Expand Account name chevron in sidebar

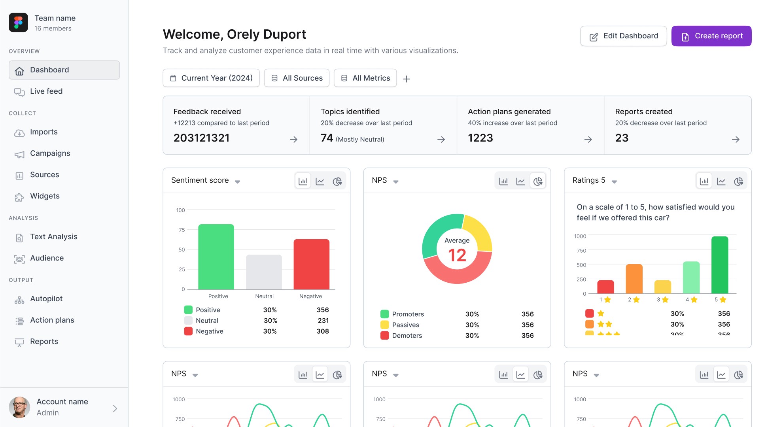point(115,408)
